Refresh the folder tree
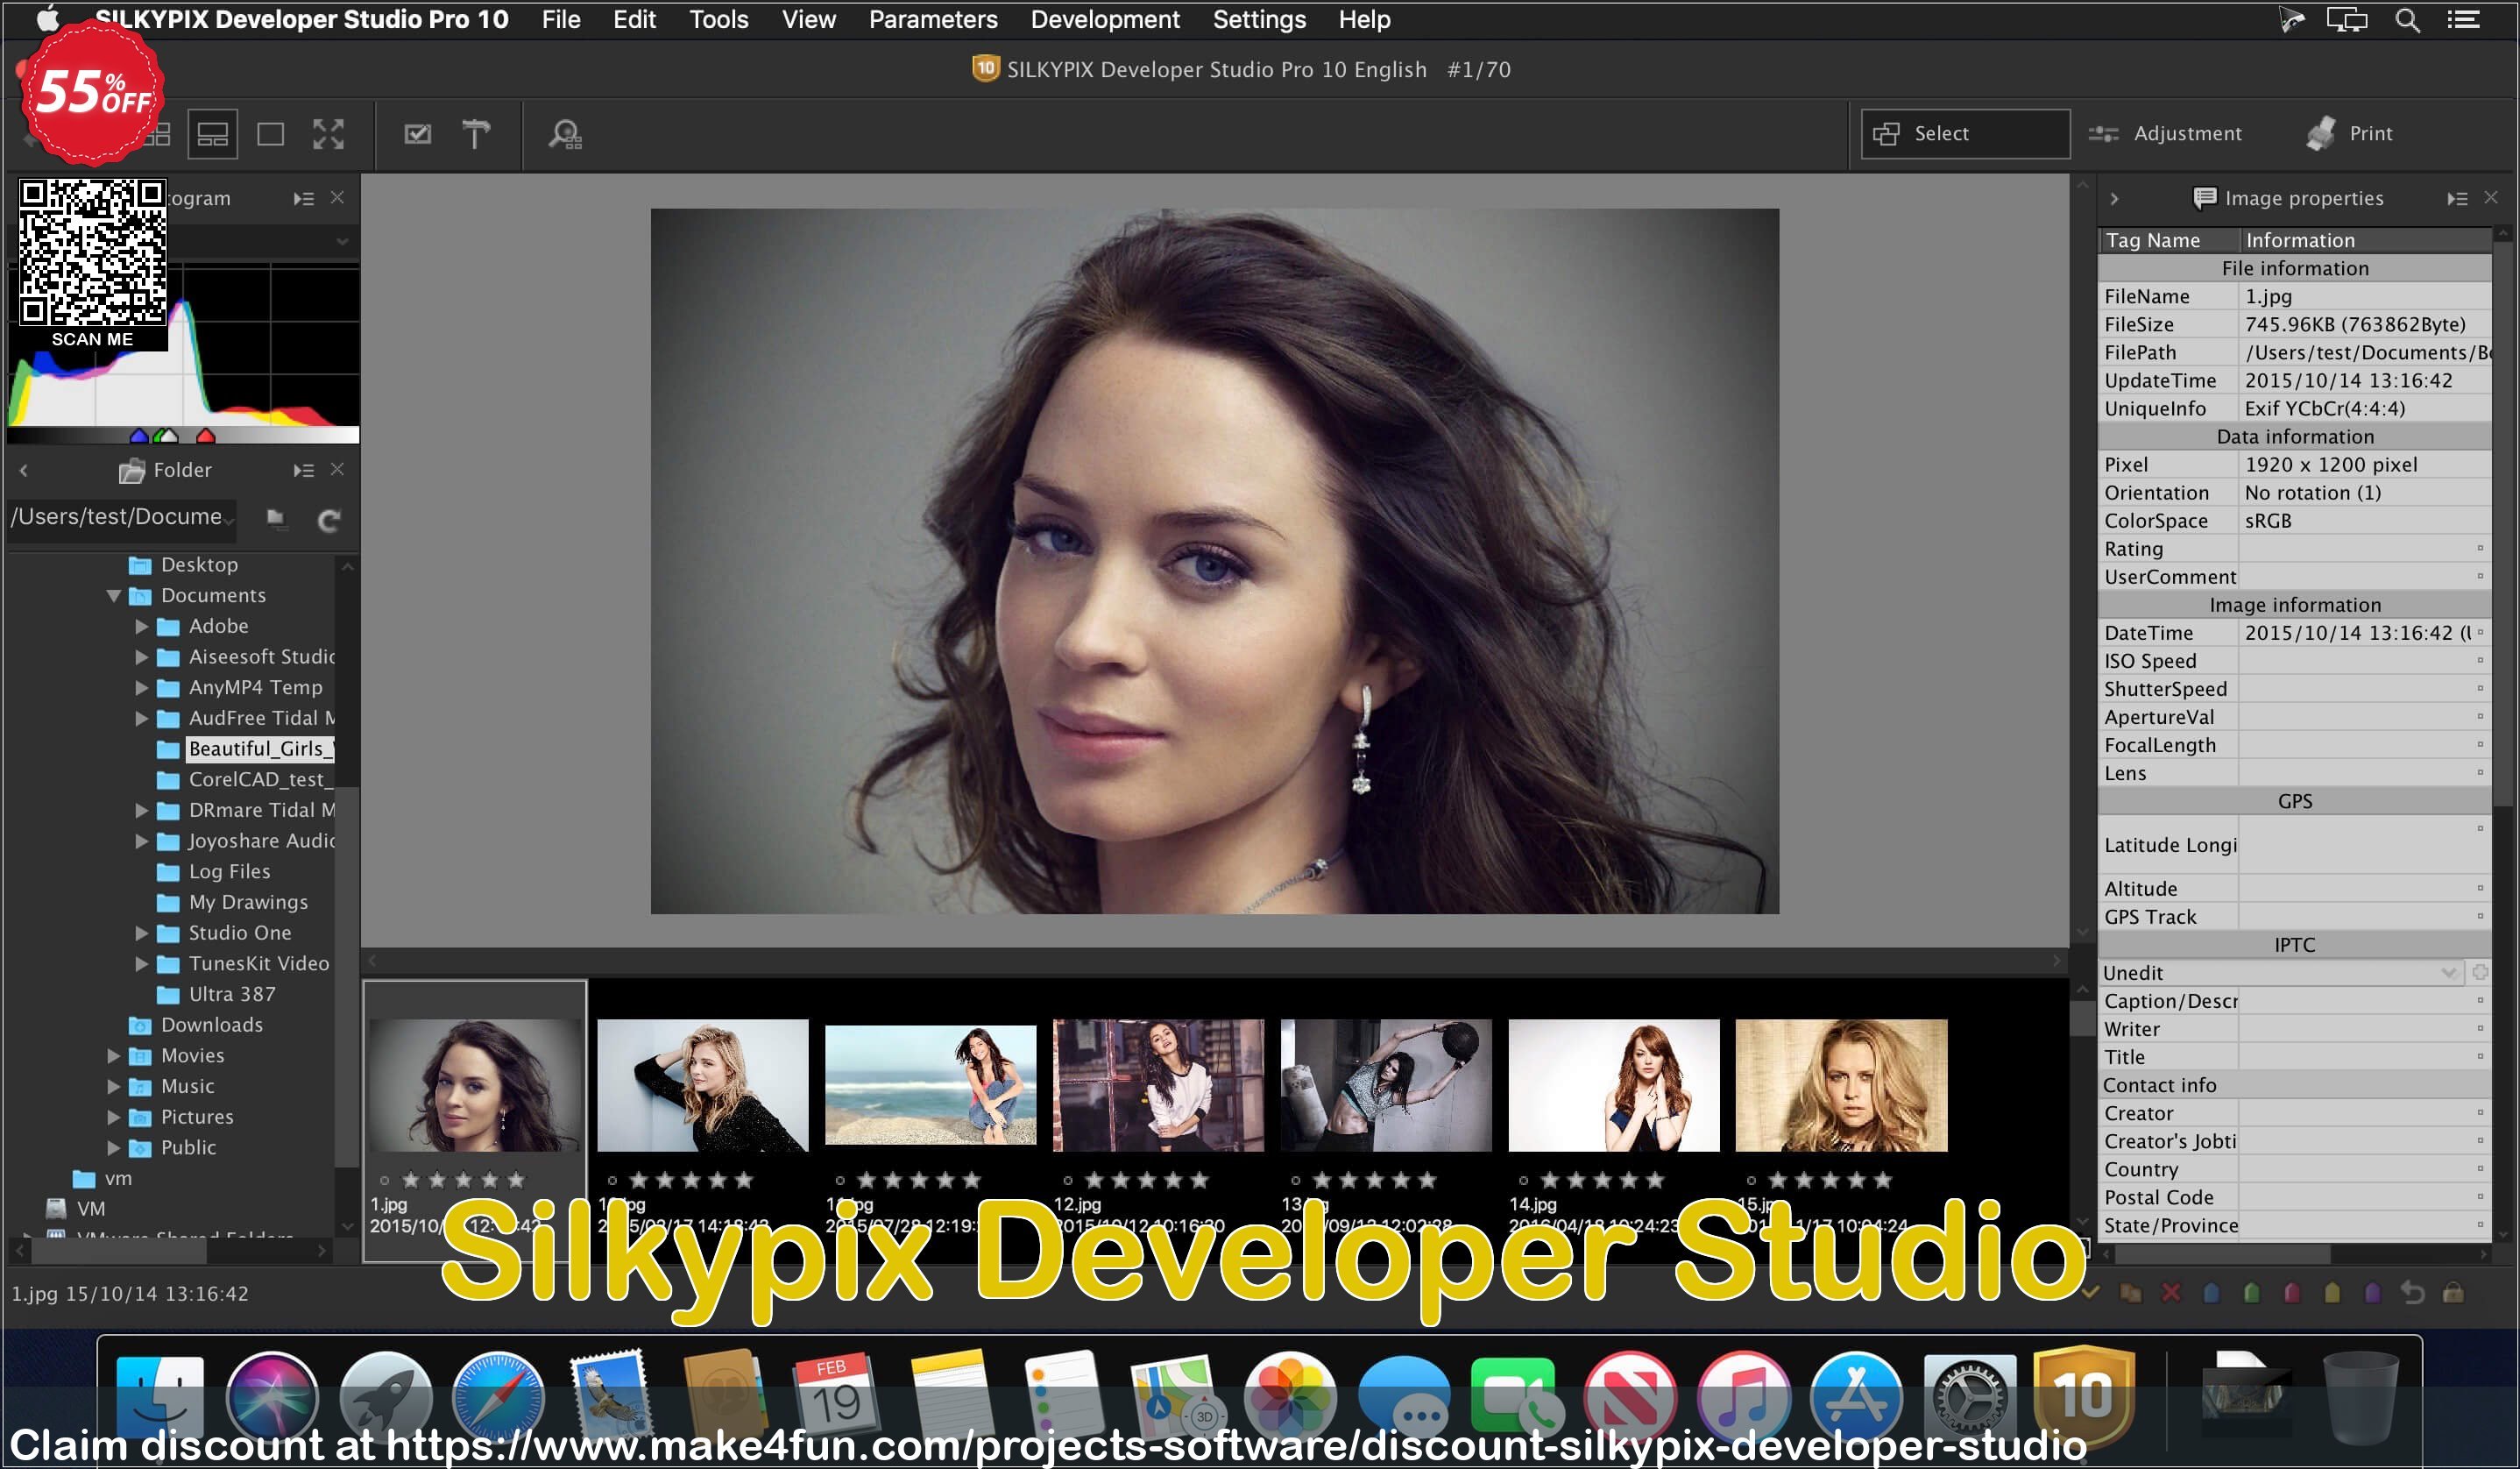This screenshot has width=2520, height=1469. (x=329, y=520)
